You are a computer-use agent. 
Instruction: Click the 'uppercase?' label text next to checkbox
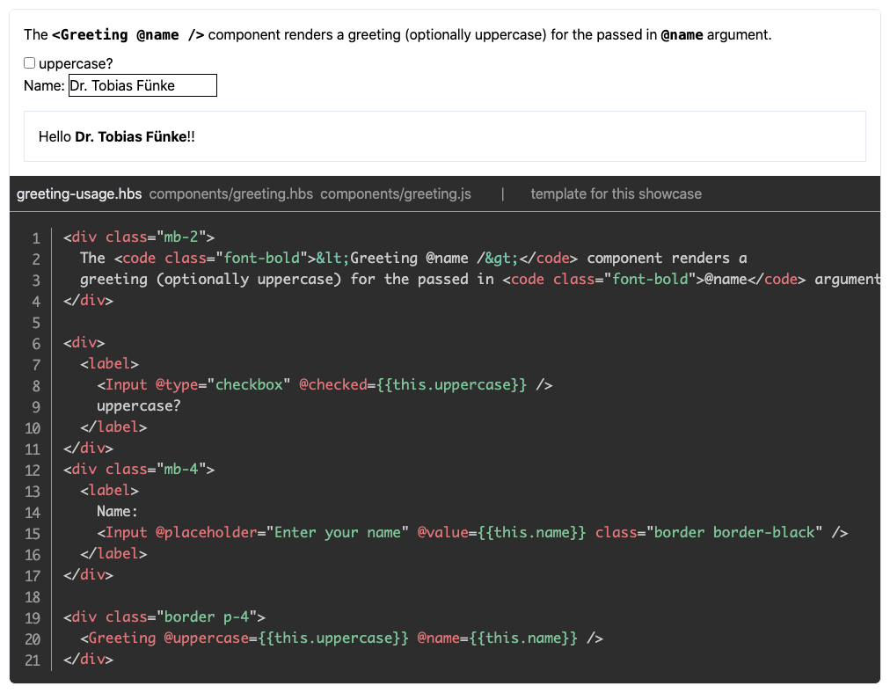(76, 63)
